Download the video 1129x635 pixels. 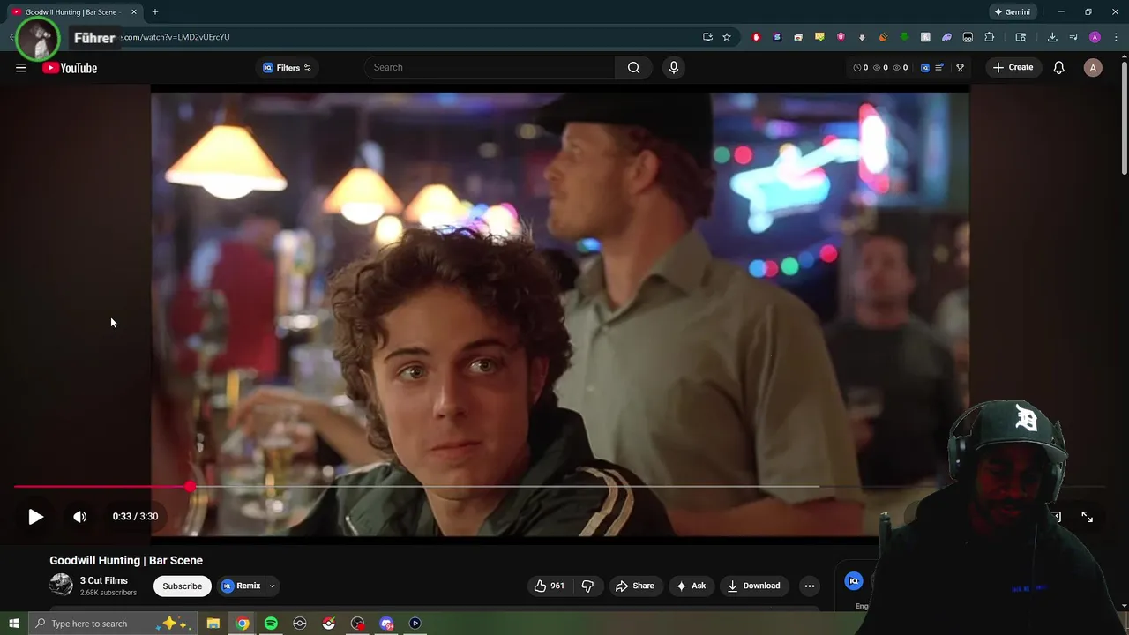(753, 586)
